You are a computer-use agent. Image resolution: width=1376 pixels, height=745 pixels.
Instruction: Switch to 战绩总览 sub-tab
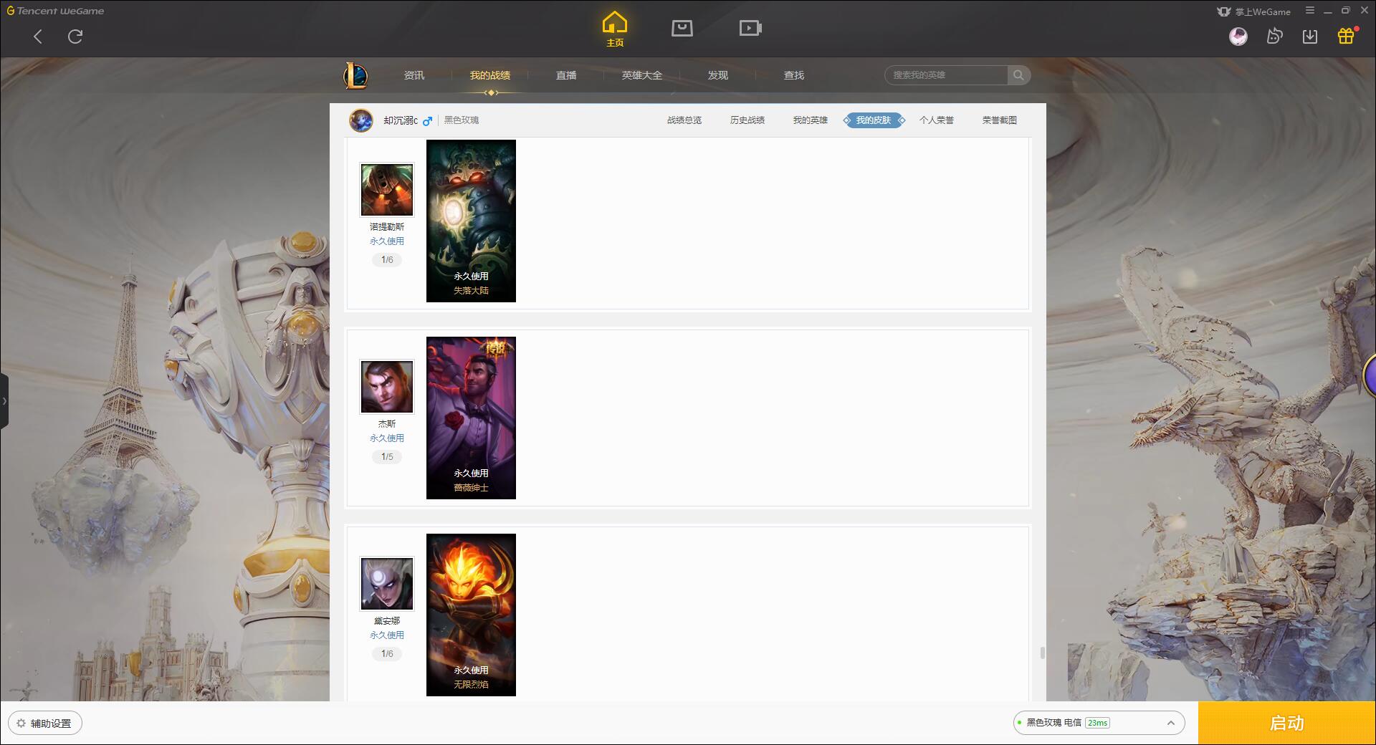point(684,120)
